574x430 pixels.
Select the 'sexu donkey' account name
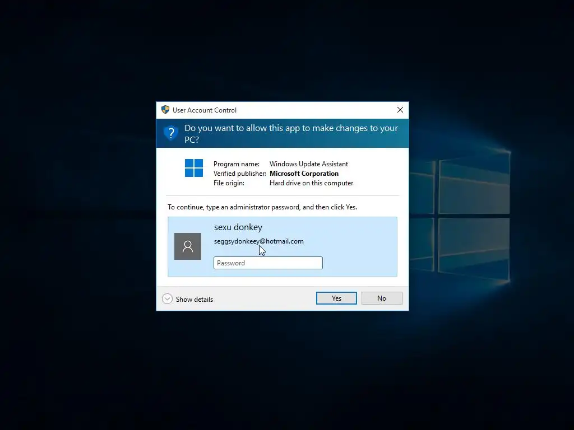(238, 227)
